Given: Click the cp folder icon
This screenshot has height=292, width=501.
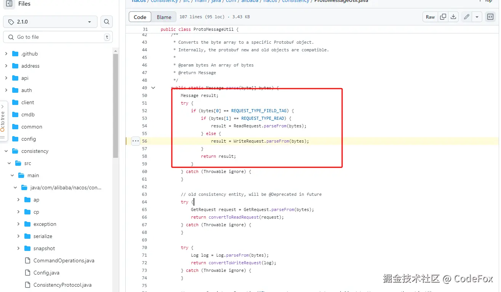Looking at the screenshot, I should [27, 212].
